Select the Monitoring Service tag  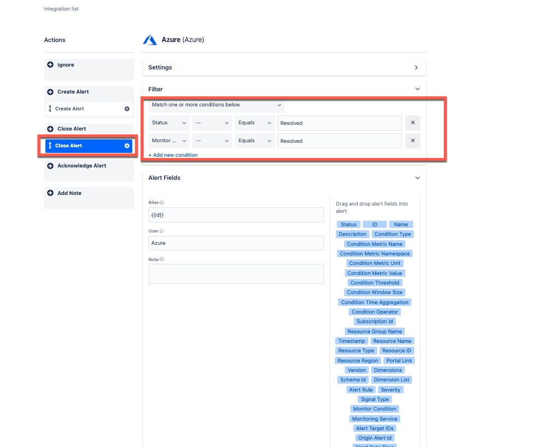click(374, 419)
